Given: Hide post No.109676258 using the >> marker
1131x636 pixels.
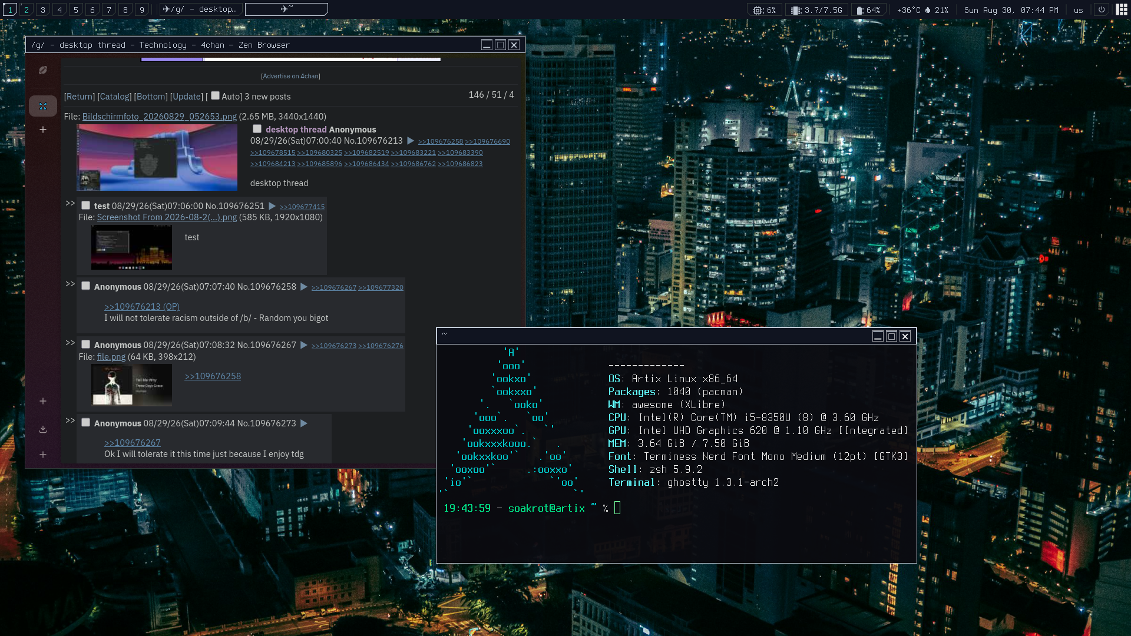Looking at the screenshot, I should pos(70,284).
